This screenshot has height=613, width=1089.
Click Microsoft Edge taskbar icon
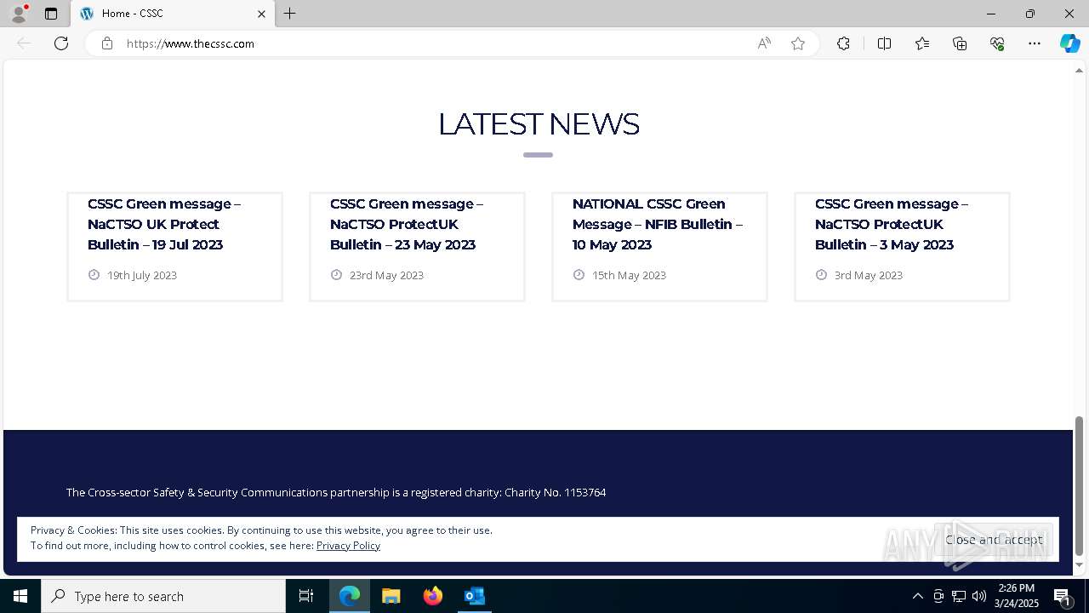350,596
